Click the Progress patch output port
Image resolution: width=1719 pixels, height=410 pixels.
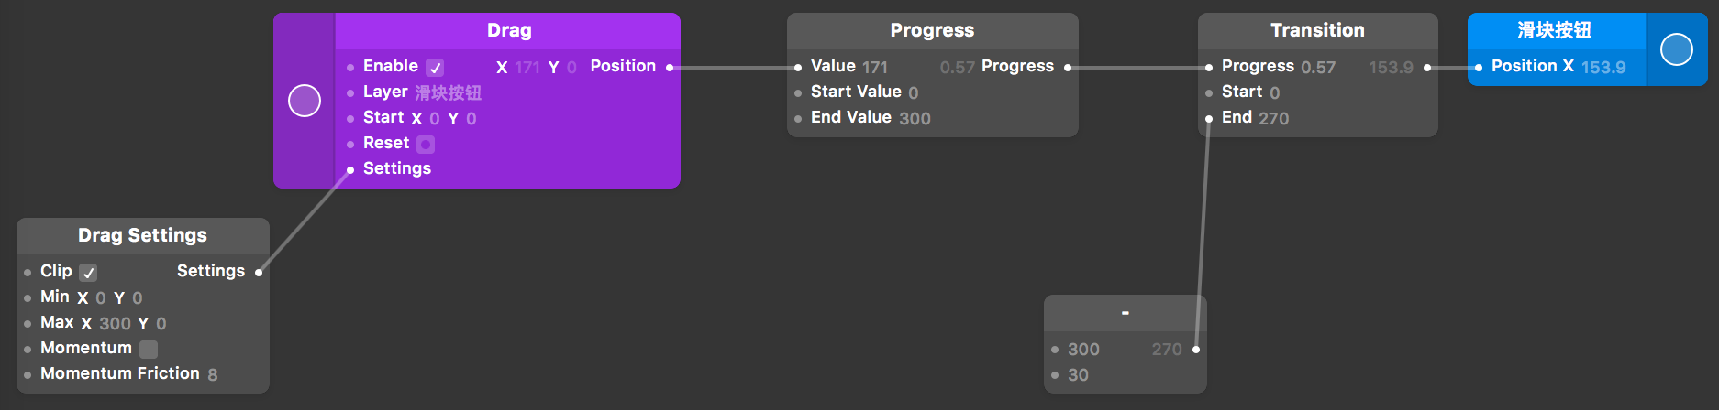coord(1068,68)
